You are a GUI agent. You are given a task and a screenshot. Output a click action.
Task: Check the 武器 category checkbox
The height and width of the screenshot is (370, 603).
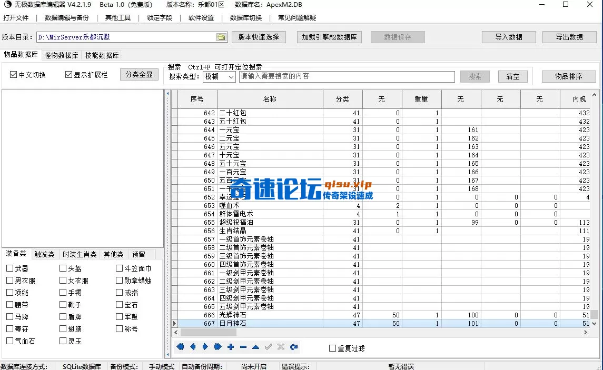[10, 268]
